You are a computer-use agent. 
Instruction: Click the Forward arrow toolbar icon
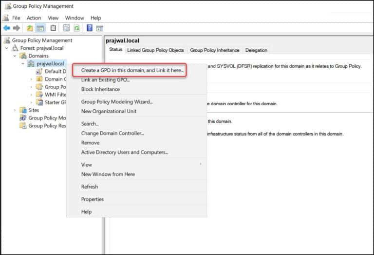[x=16, y=28]
